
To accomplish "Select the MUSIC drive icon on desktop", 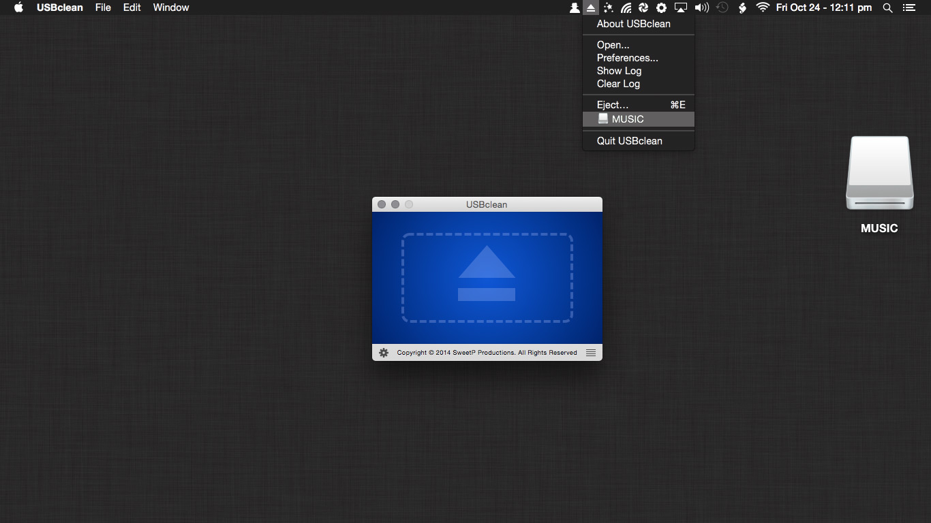I will click(x=879, y=174).
